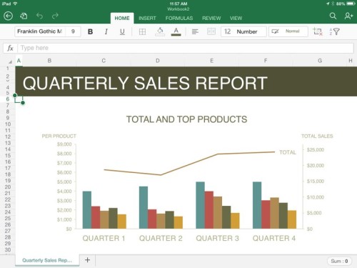This screenshot has height=268, width=357.
Task: Undo the last action
Action: (x=39, y=16)
